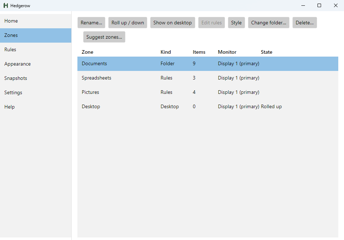Viewport: 344px width, 240px height.
Task: Open the Home section
Action: [35, 21]
